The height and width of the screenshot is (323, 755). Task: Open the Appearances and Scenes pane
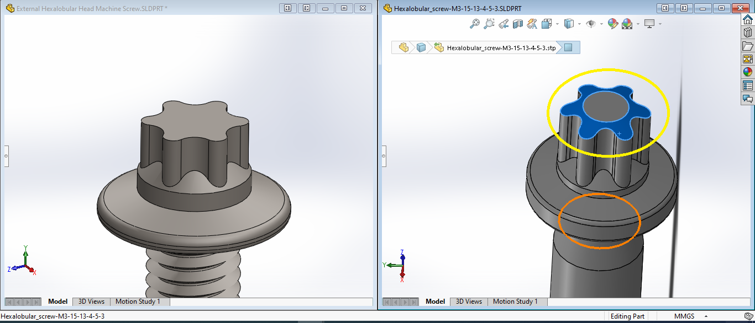coord(747,71)
